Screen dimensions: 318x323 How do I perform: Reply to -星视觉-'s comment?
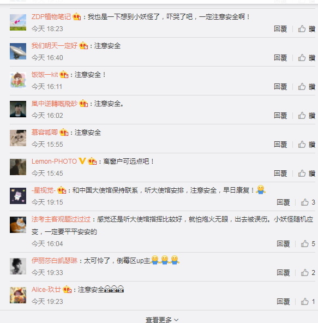(x=283, y=202)
